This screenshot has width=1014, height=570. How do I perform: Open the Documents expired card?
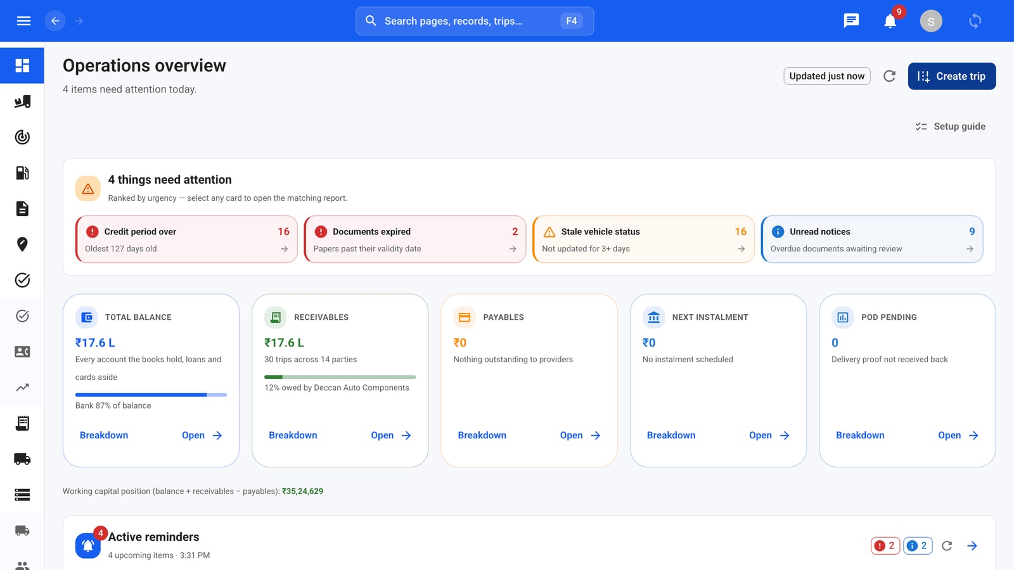(x=415, y=239)
